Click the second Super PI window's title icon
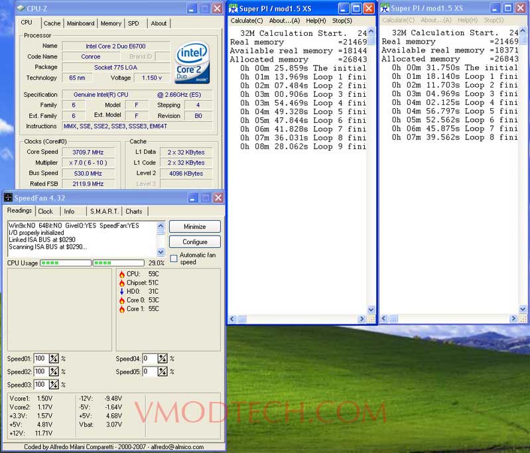Viewport: 530px width, 453px height. (x=385, y=8)
